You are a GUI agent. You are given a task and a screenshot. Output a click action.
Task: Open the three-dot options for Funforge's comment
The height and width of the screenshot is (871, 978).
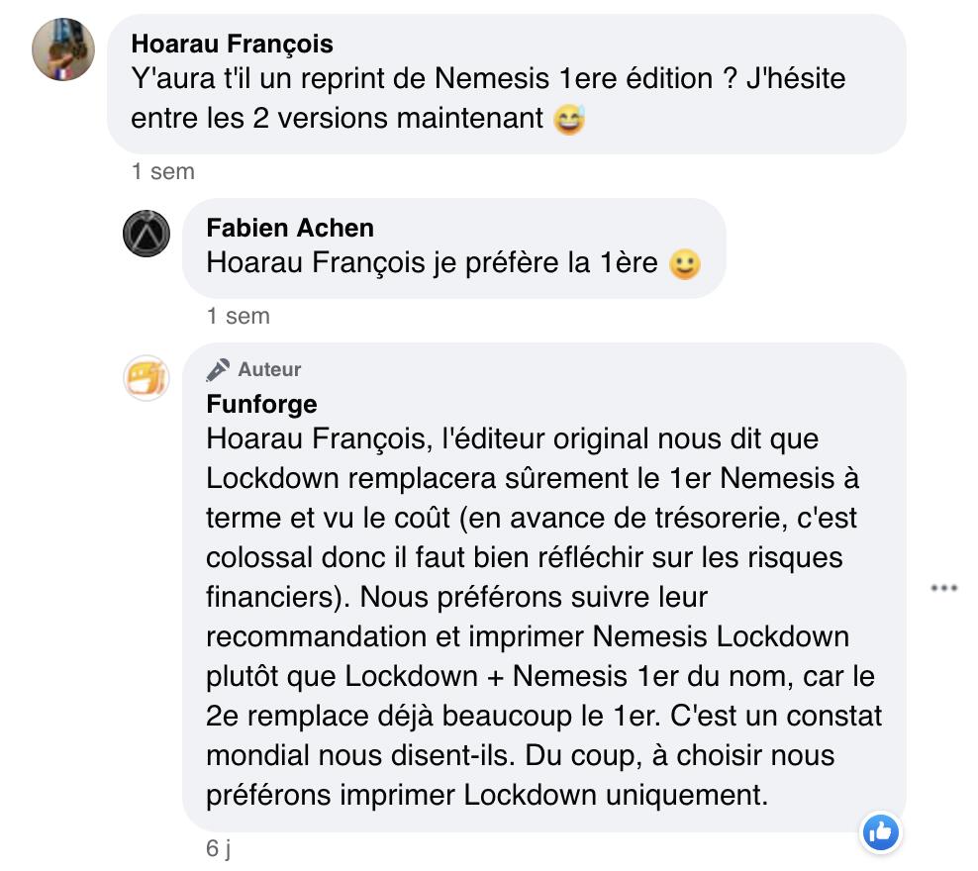[x=943, y=588]
